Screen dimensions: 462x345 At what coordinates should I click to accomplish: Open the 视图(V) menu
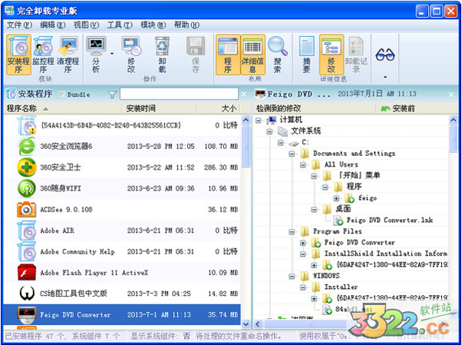pyautogui.click(x=86, y=25)
